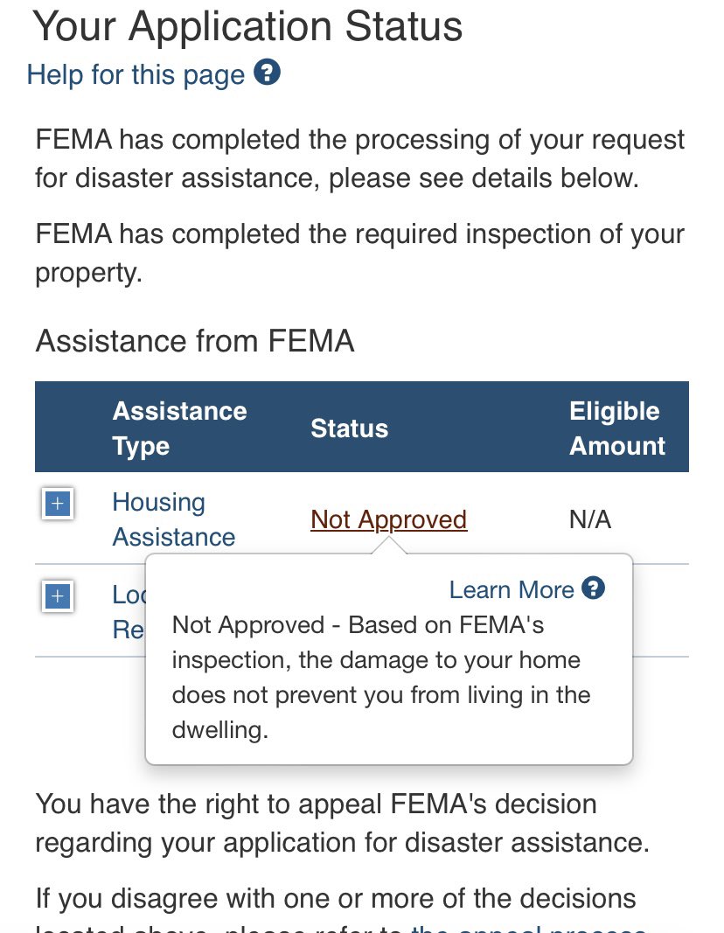Open the Help for this page link
Image resolution: width=724 pixels, height=933 pixels.
click(x=136, y=75)
